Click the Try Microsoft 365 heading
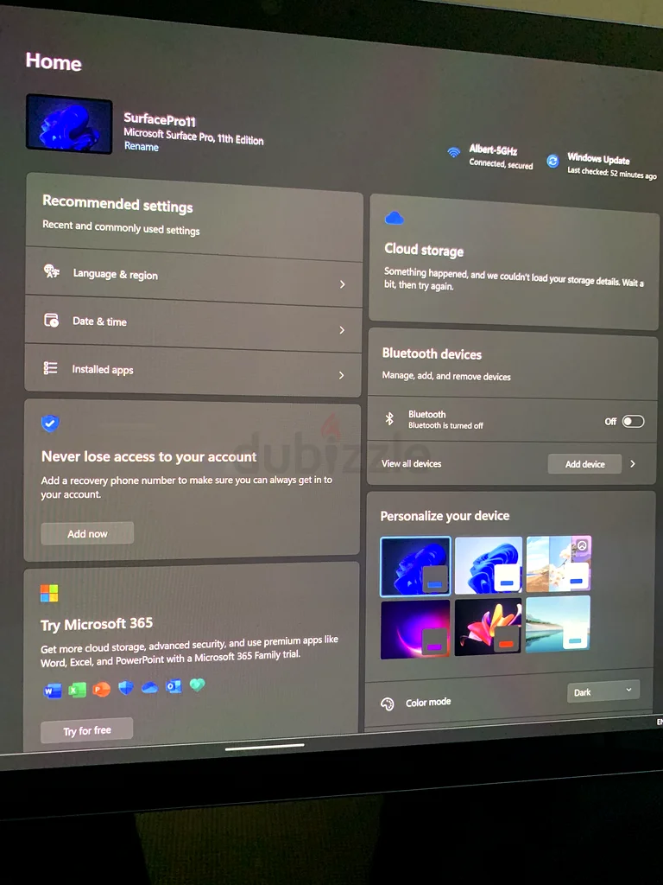Viewport: 663px width, 885px height. click(x=97, y=624)
